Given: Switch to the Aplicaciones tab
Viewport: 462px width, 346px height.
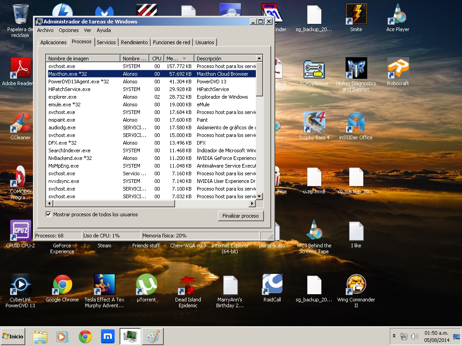Looking at the screenshot, I should (x=53, y=42).
